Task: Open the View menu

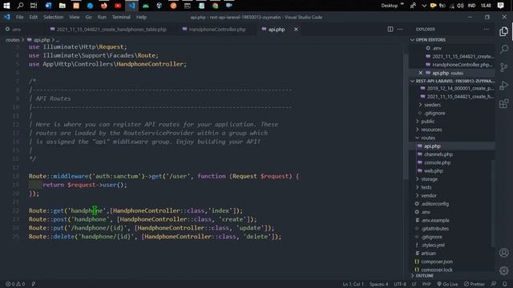Action: (x=75, y=17)
